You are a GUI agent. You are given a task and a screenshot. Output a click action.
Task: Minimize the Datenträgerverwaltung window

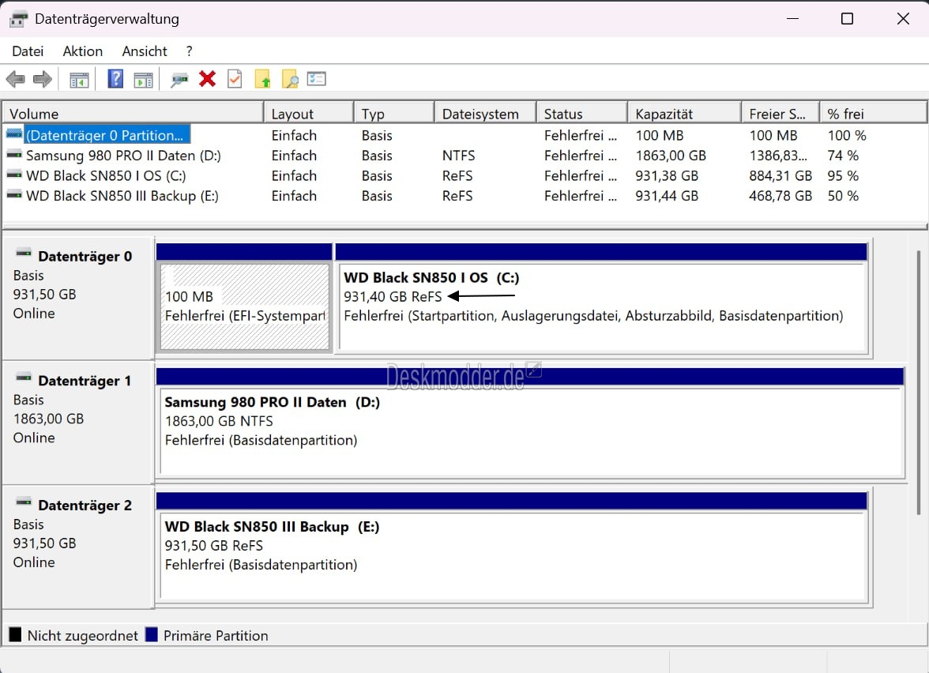[x=793, y=19]
